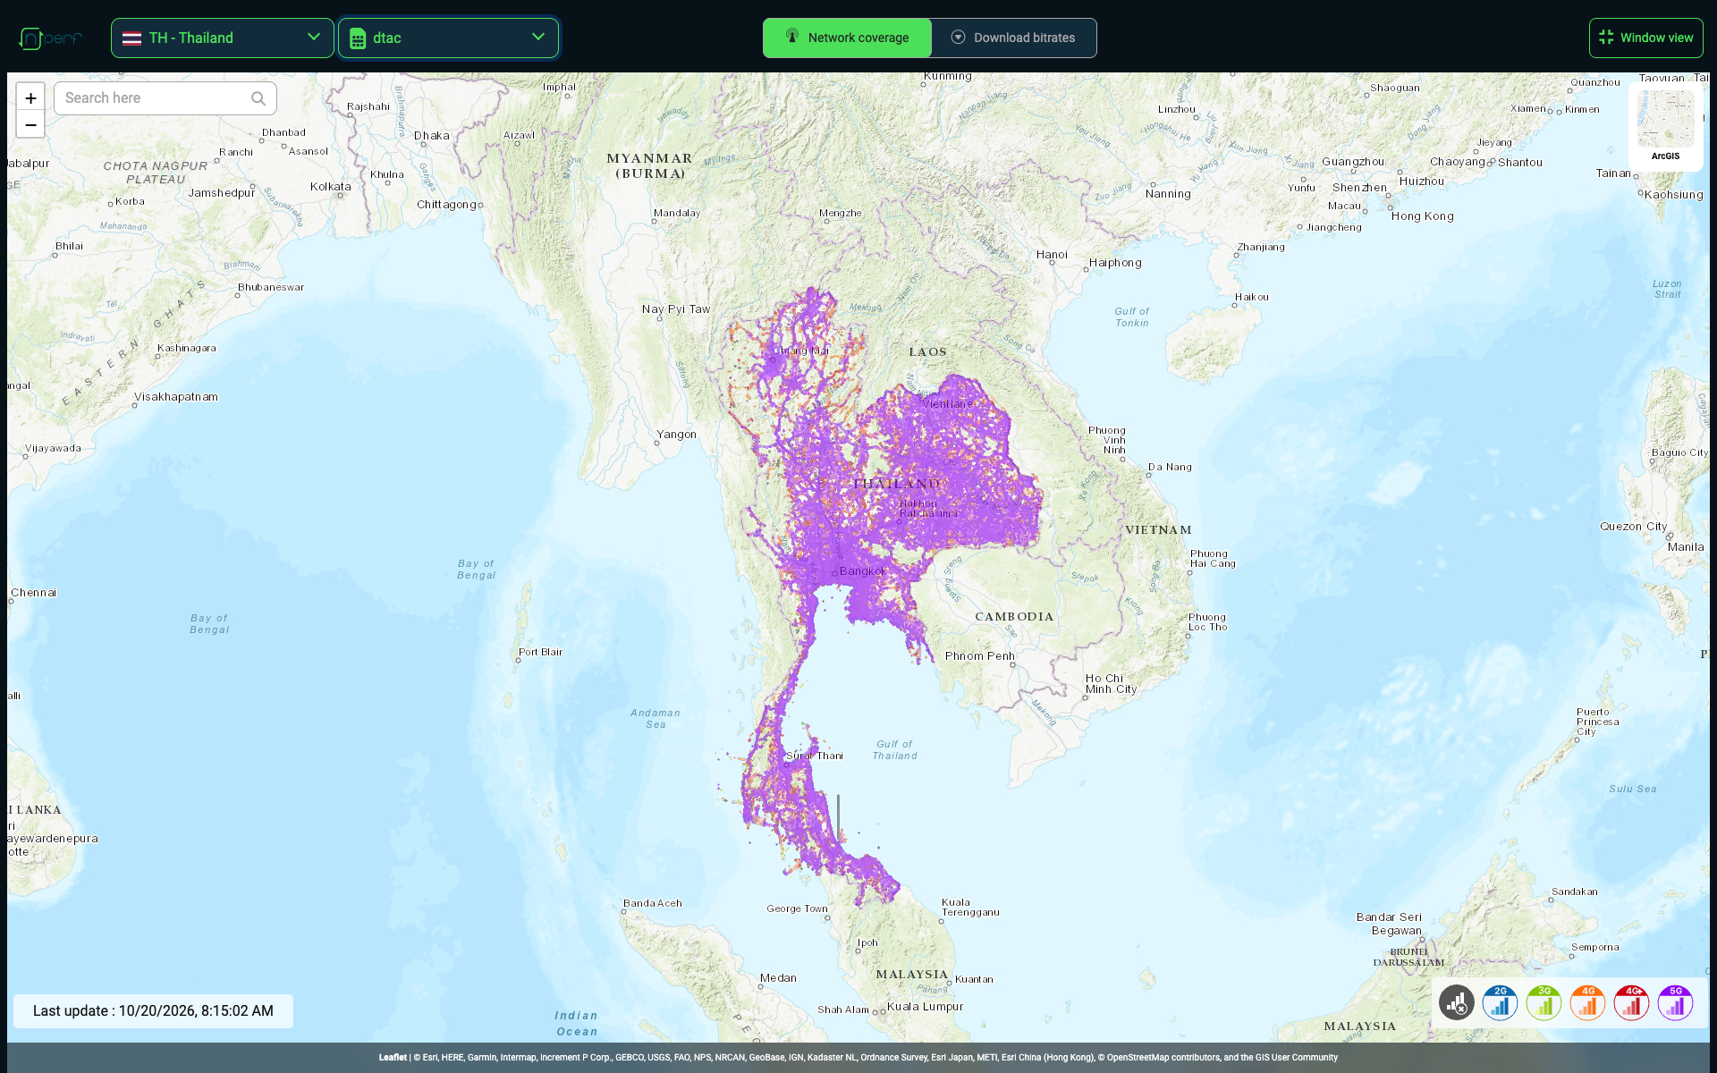Image resolution: width=1717 pixels, height=1073 pixels.
Task: Toggle the 4G coverage layer
Action: click(1588, 1002)
